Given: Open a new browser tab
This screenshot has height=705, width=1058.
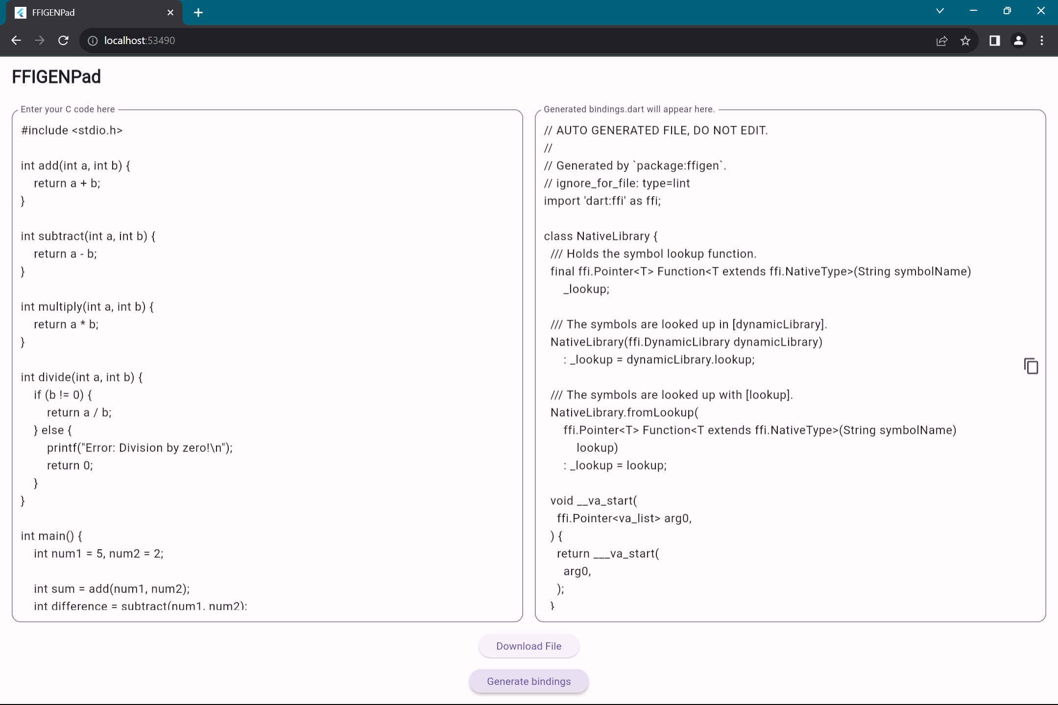Looking at the screenshot, I should (x=198, y=13).
